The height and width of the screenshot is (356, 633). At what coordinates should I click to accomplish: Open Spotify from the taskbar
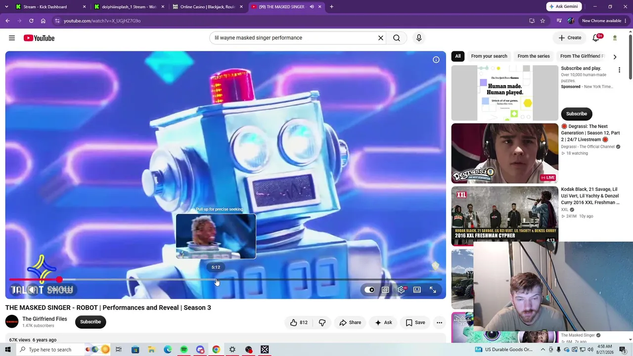(x=184, y=350)
